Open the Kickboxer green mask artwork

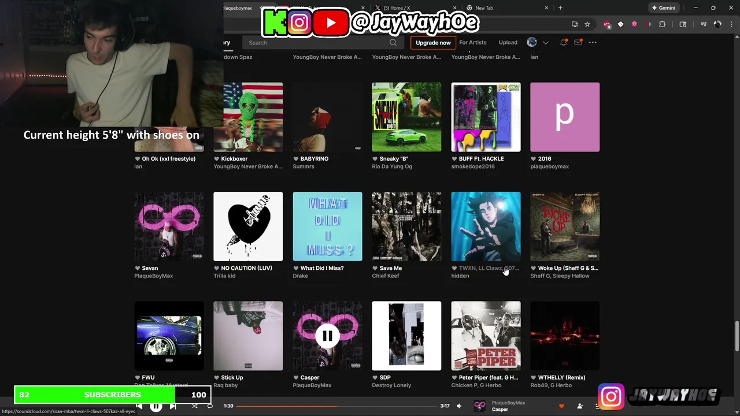[x=248, y=117]
